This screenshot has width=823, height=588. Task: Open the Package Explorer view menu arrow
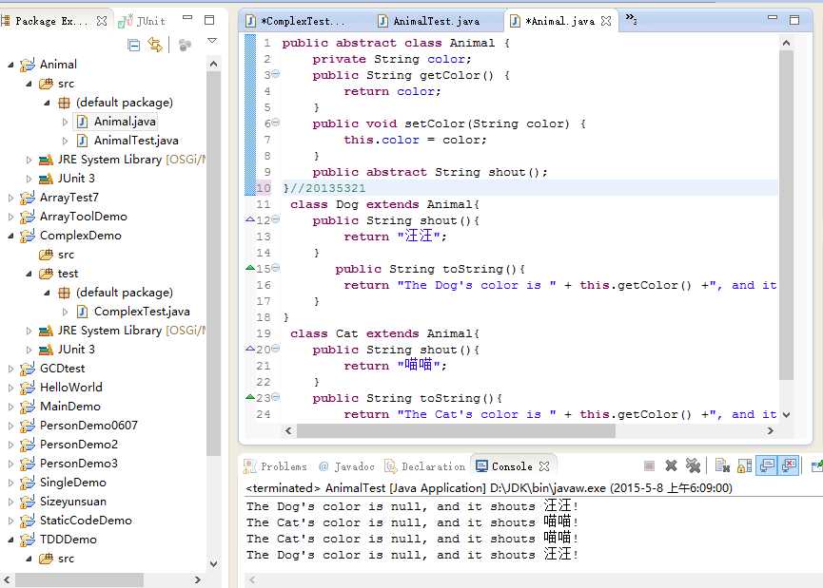click(212, 42)
